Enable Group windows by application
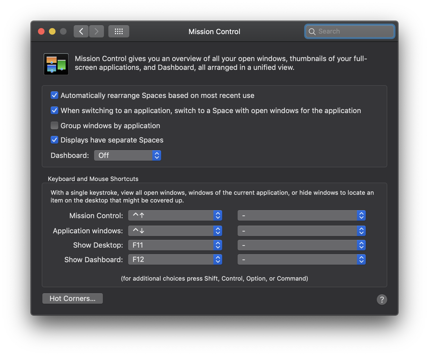429x356 pixels. pyautogui.click(x=54, y=126)
